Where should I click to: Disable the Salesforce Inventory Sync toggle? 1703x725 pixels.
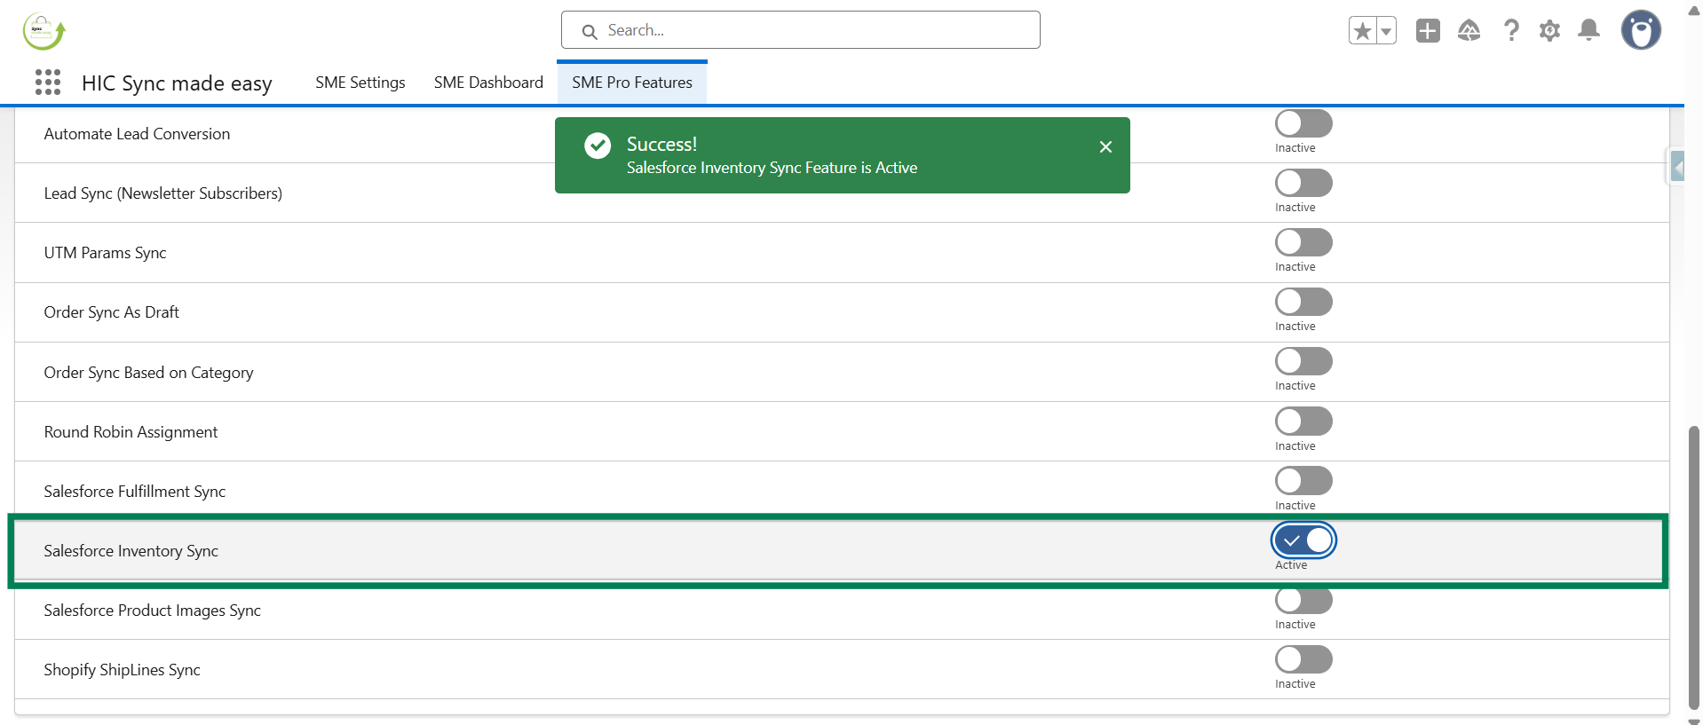point(1303,540)
